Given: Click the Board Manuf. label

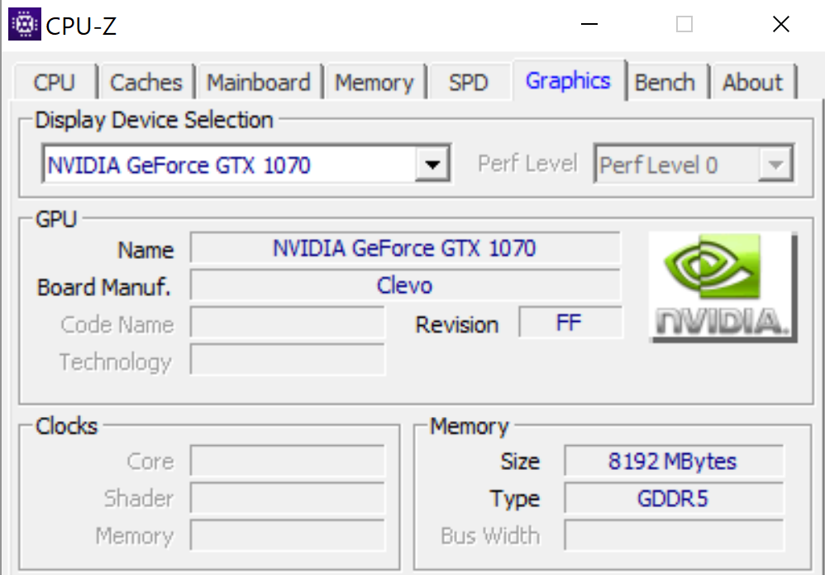Looking at the screenshot, I should coord(103,288).
